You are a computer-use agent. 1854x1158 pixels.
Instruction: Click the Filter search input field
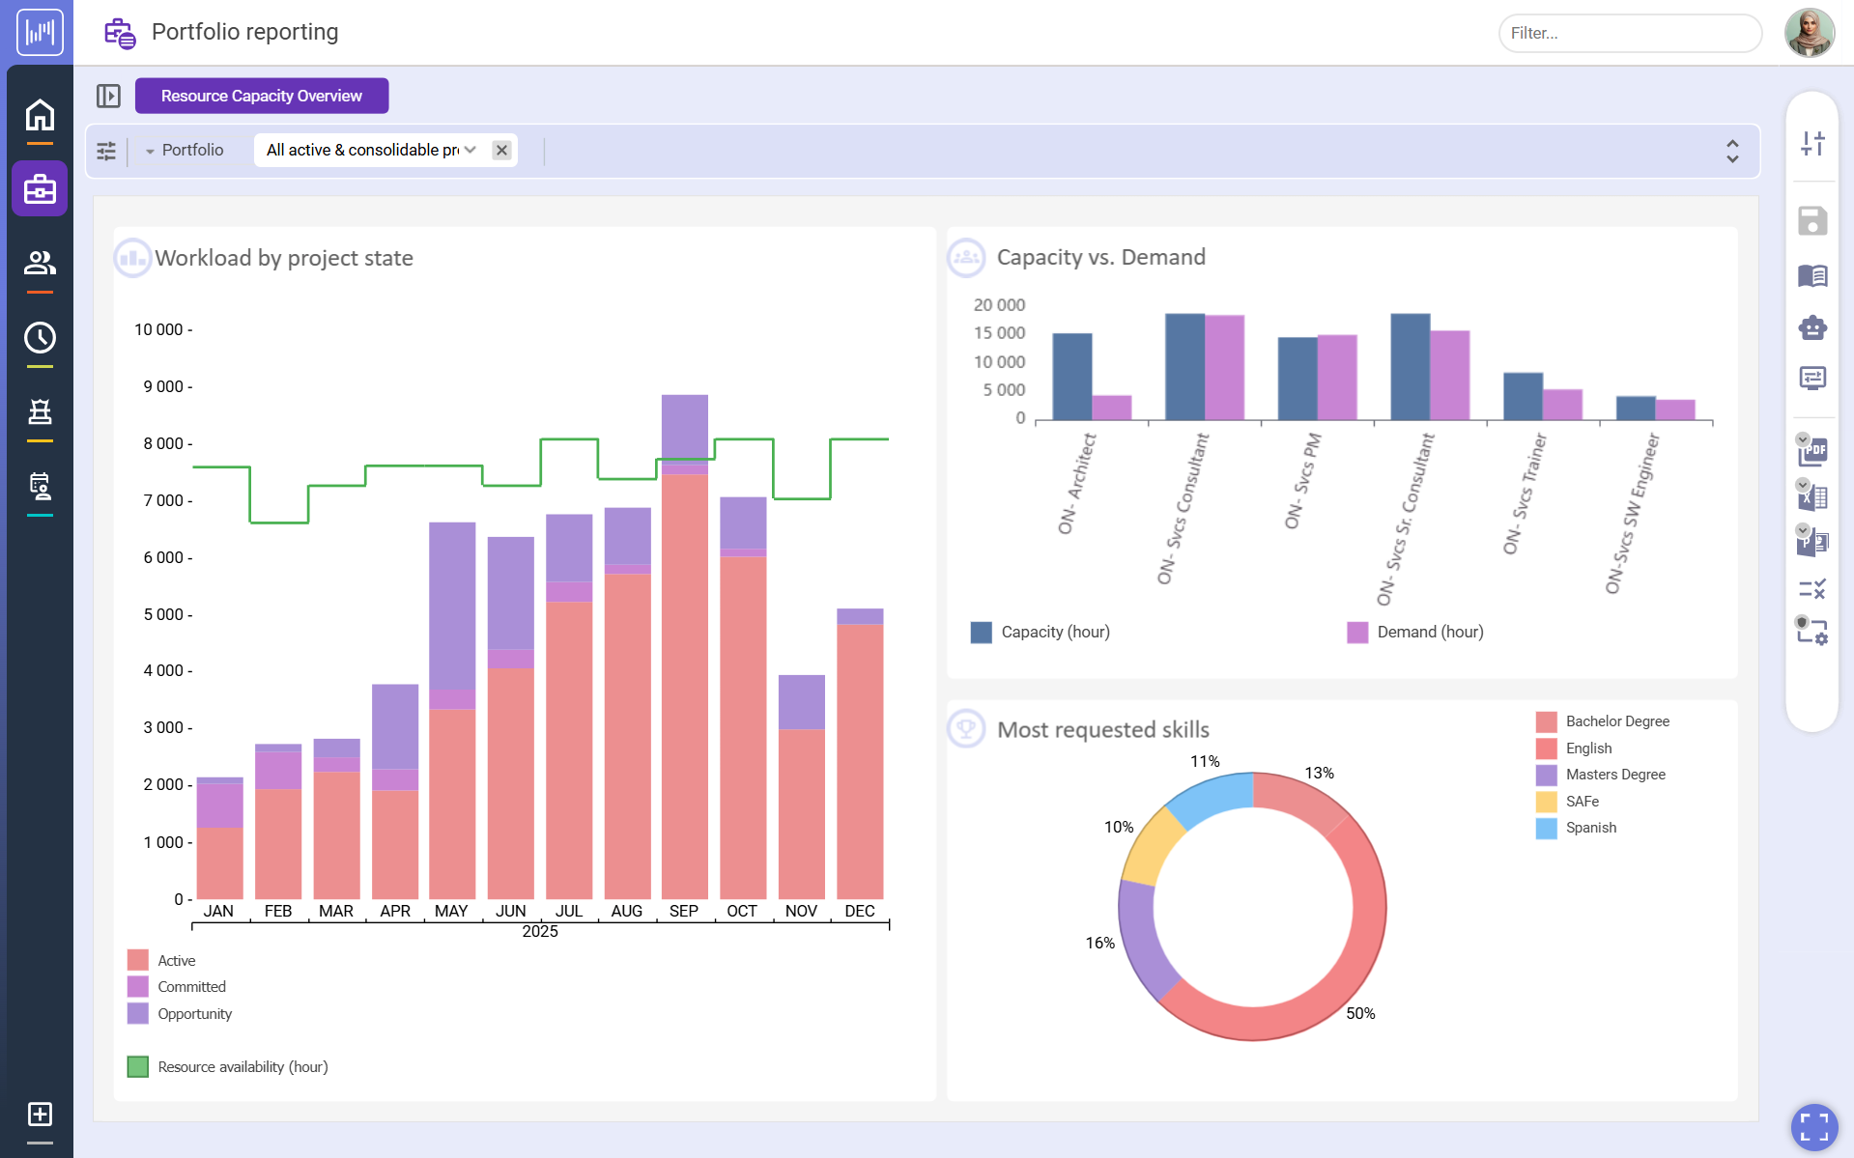tap(1629, 33)
